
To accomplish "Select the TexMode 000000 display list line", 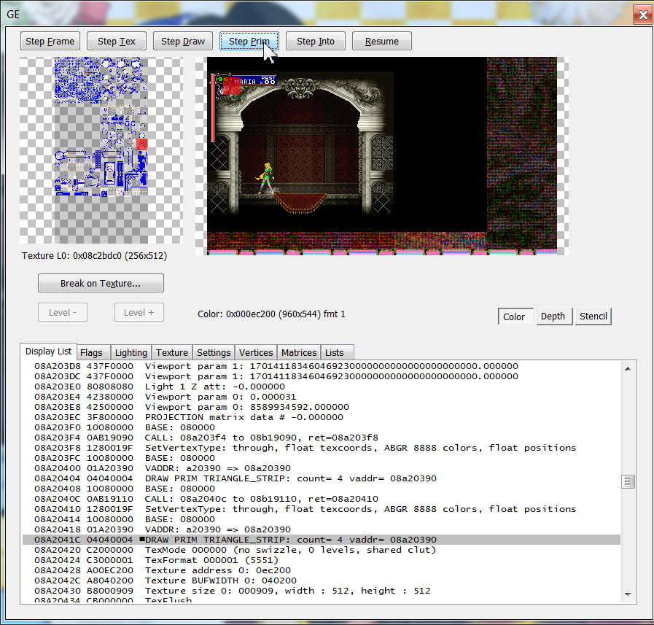I will click(290, 550).
